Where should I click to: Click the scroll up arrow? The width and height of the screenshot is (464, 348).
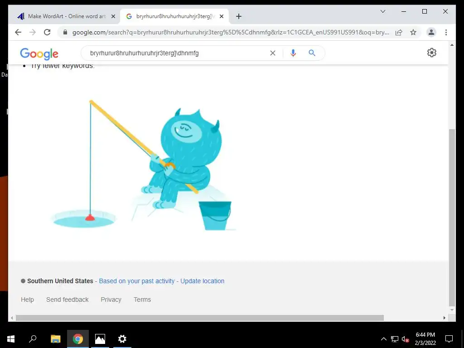pyautogui.click(x=452, y=45)
